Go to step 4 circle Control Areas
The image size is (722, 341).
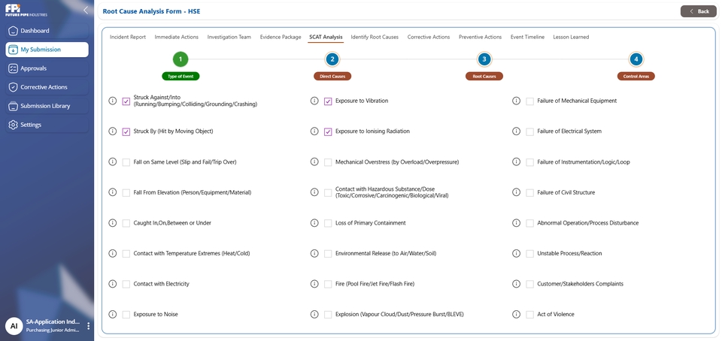click(636, 59)
